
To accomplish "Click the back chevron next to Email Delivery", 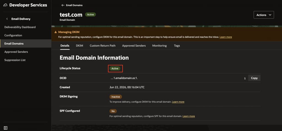I will tap(7, 19).
